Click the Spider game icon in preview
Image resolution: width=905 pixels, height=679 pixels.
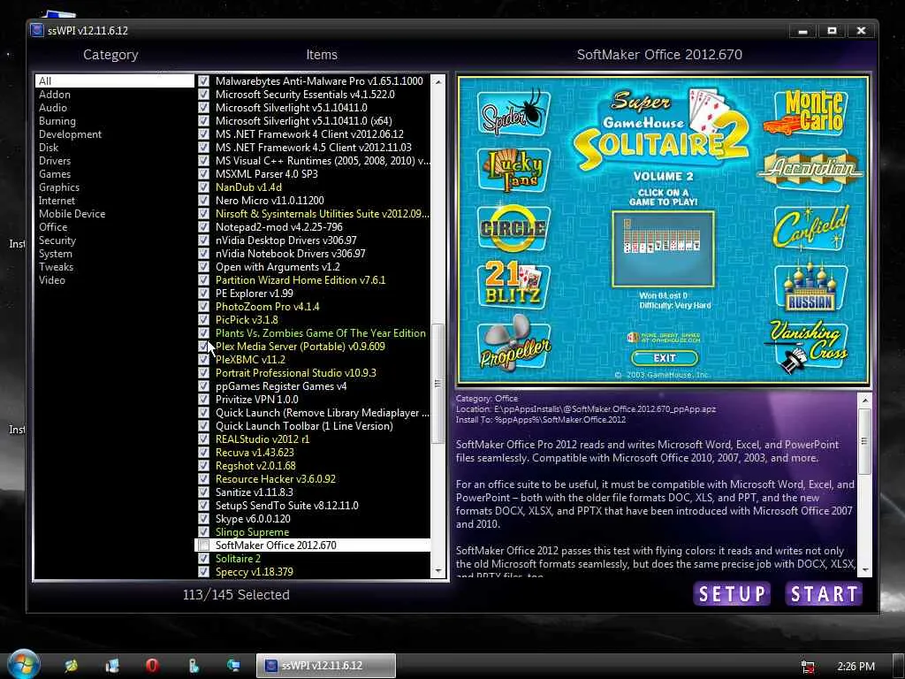point(514,113)
